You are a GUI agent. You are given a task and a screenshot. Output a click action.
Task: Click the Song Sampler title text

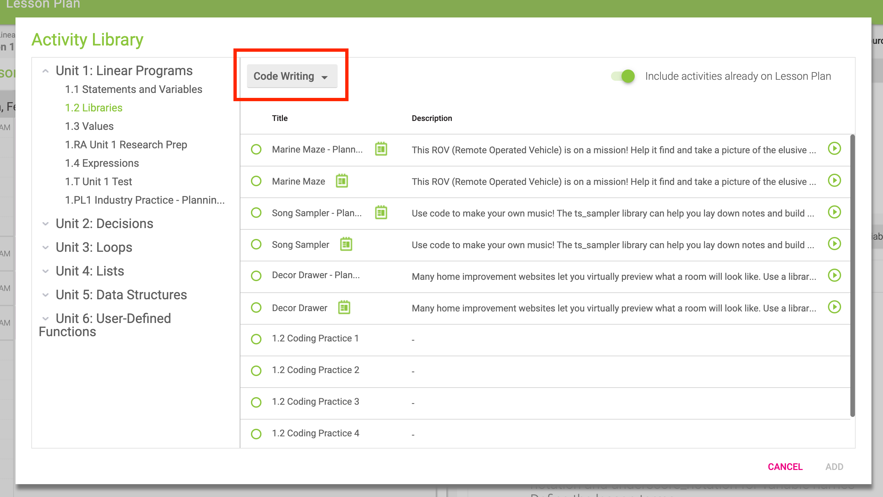click(300, 245)
